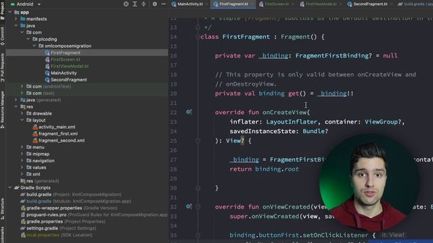The height and width of the screenshot is (243, 433).
Task: Collapse the res folder
Action: (x=16, y=107)
